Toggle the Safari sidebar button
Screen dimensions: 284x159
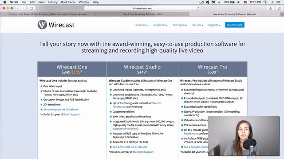pos(31,8)
